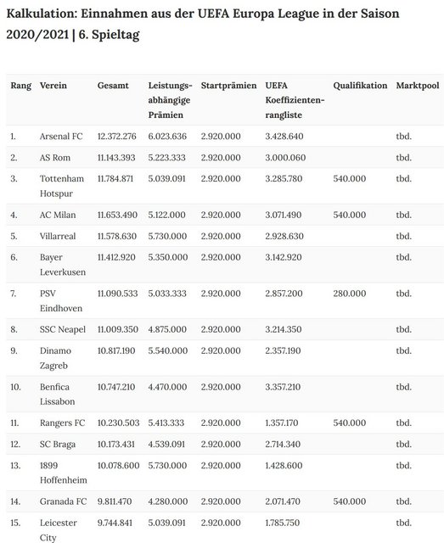The image size is (444, 543).
Task: Click the UEFA Koeffizientenrangliste header
Action: [x=295, y=100]
